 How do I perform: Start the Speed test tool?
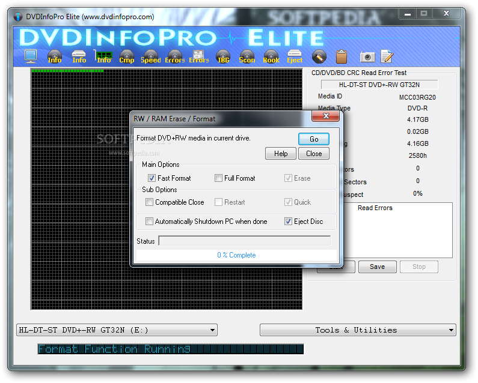150,56
